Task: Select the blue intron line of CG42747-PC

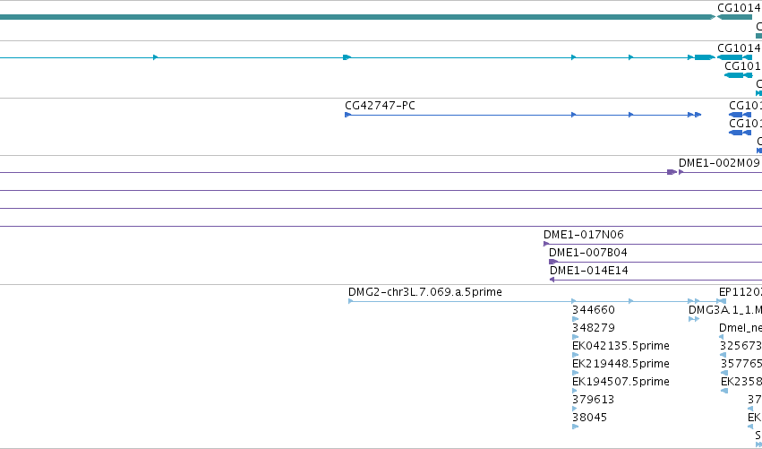Action: (x=462, y=116)
